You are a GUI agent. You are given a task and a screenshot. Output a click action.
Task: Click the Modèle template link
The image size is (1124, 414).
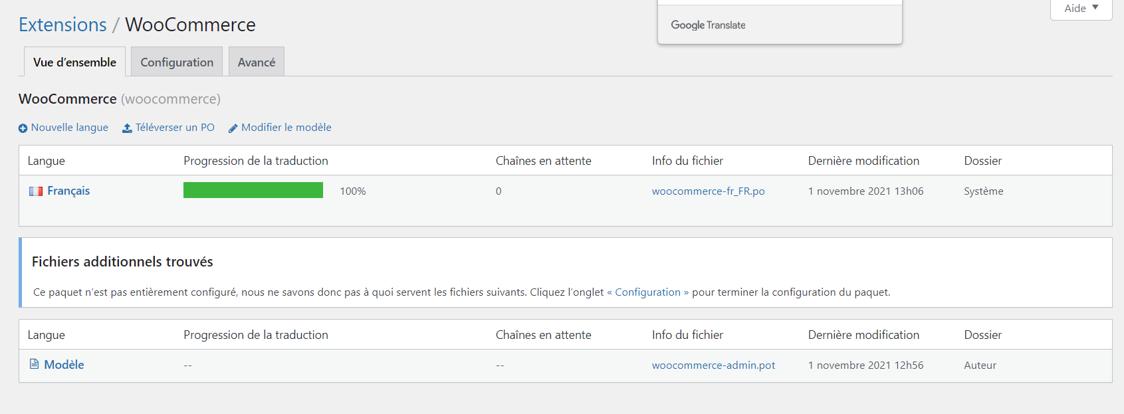tap(64, 365)
